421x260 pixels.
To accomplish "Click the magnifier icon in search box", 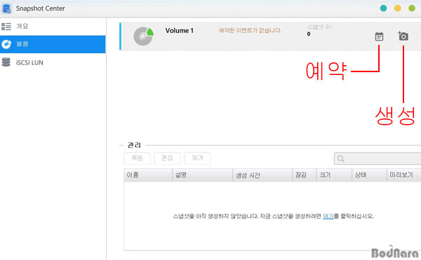I will coord(341,158).
